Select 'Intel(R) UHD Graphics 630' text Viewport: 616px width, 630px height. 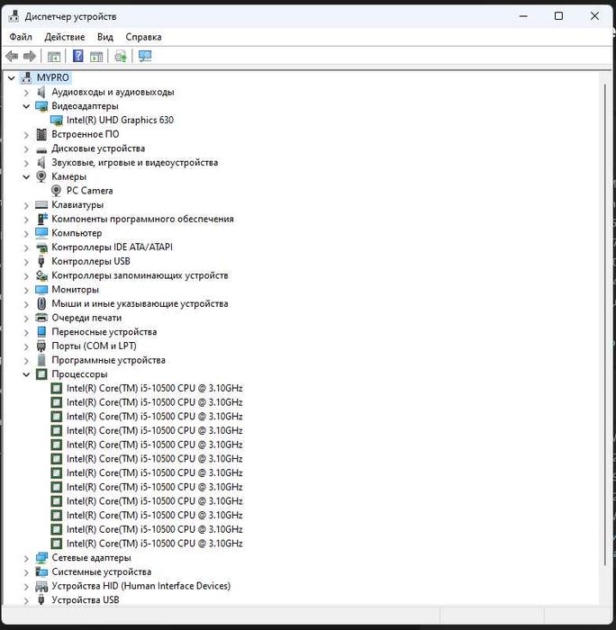coord(120,120)
